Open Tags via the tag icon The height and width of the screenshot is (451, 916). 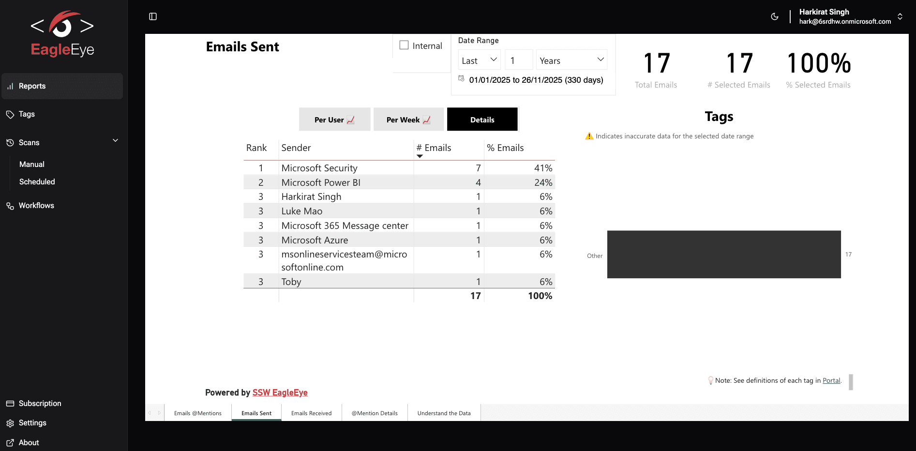click(11, 114)
